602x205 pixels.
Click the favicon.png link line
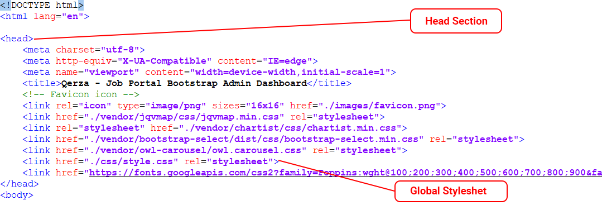pos(234,106)
